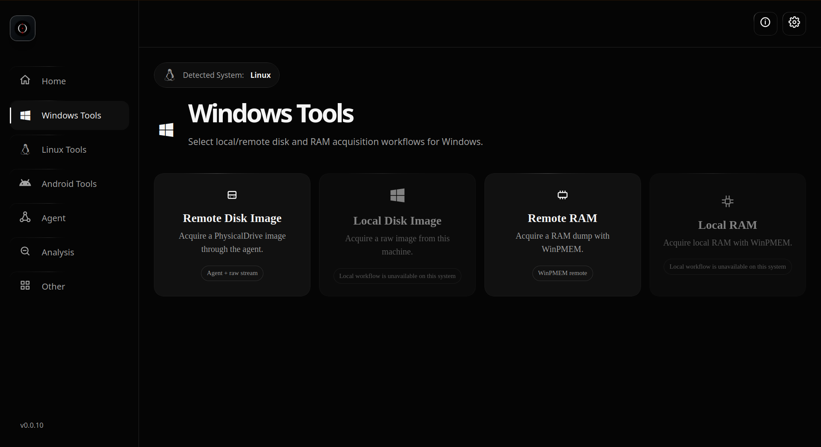Click the Windows logo beside the page title
The height and width of the screenshot is (447, 821).
[166, 130]
